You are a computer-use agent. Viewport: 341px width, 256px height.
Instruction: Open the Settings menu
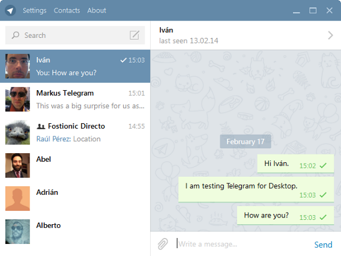tap(35, 10)
